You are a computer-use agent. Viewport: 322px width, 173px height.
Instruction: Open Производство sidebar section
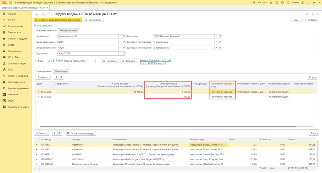coord(15,51)
